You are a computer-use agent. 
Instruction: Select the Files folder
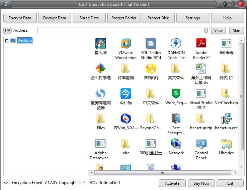pos(101,119)
